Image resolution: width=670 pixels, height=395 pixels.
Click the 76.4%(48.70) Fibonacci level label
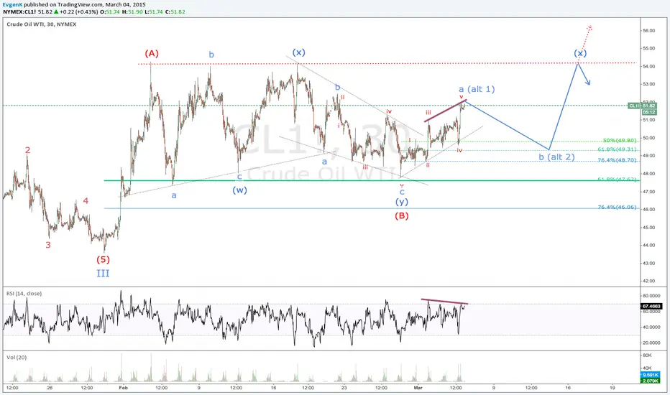[x=617, y=160]
